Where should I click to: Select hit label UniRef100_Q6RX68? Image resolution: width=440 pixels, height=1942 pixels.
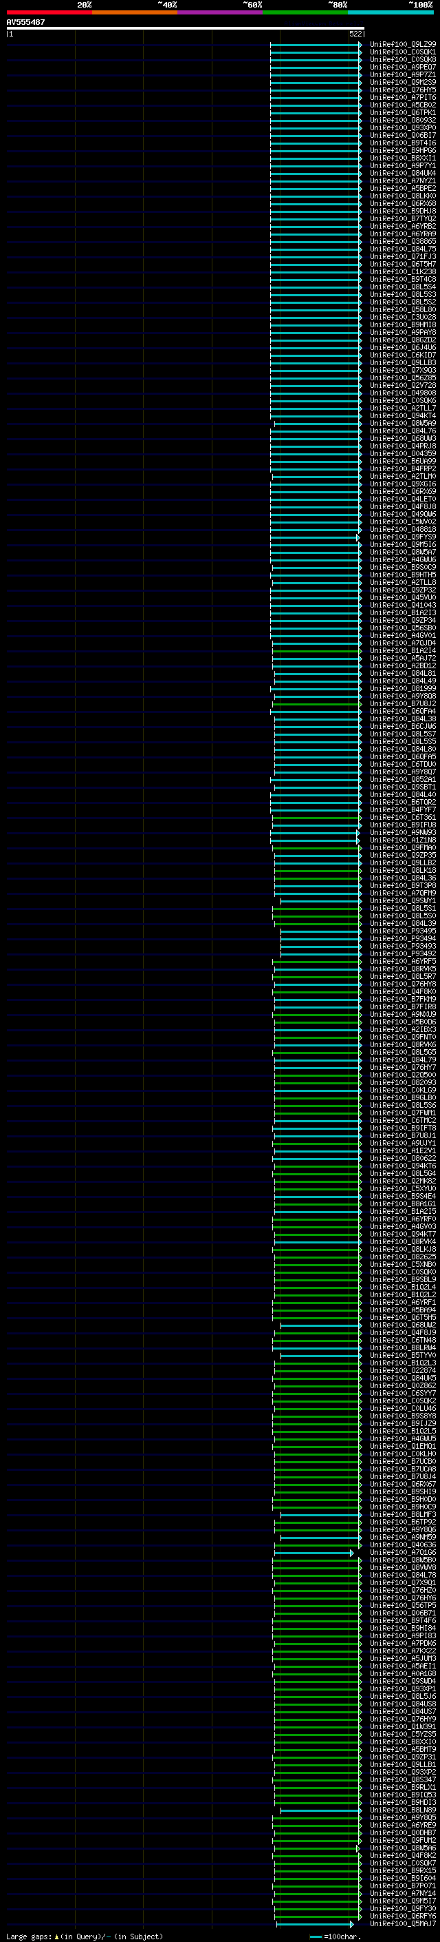click(x=403, y=203)
